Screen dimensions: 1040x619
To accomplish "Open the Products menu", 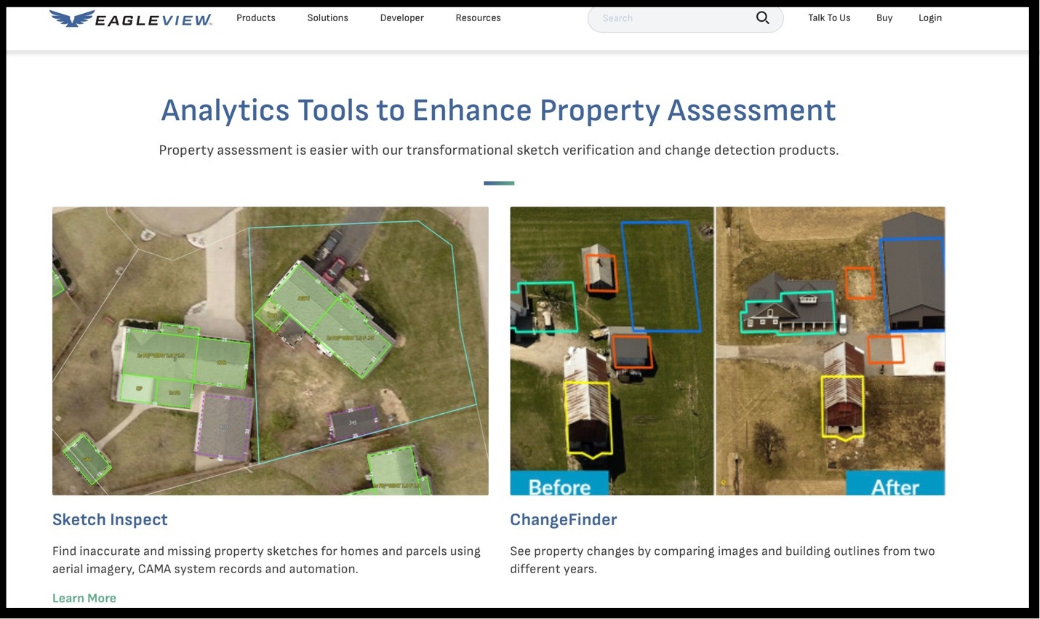I will [x=256, y=17].
